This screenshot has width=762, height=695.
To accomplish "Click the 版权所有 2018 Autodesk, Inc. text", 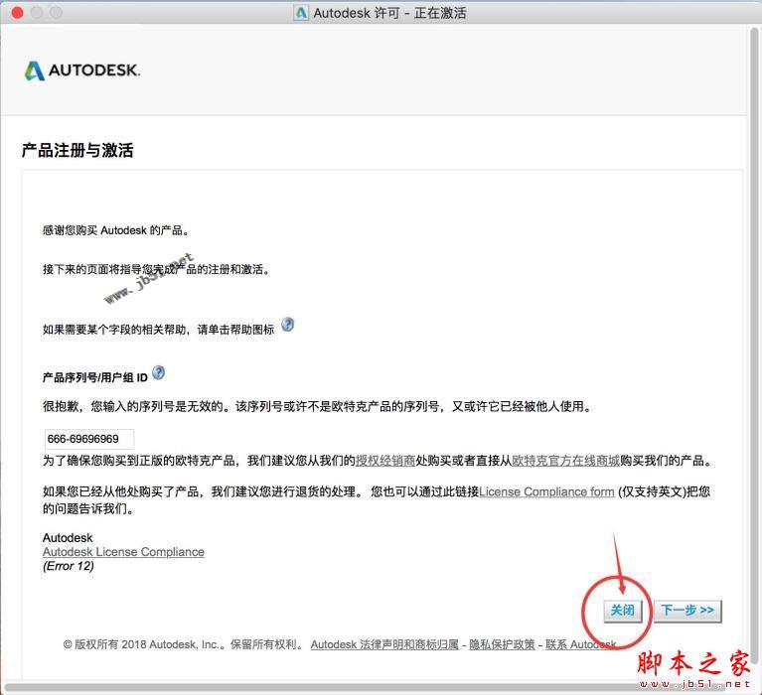I will coord(144,645).
